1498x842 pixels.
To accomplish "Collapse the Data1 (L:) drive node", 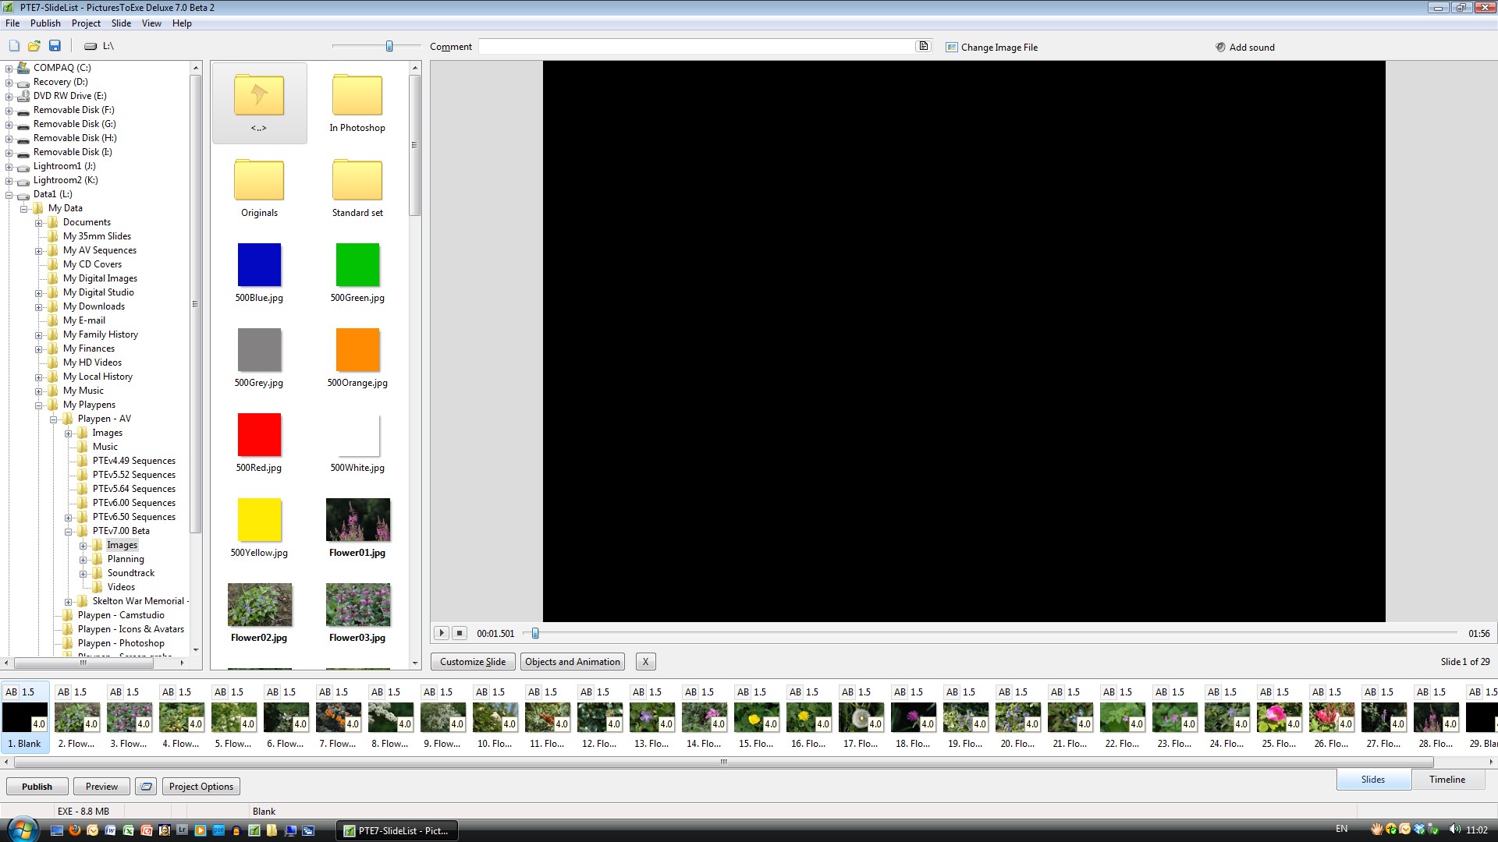I will click(x=9, y=195).
